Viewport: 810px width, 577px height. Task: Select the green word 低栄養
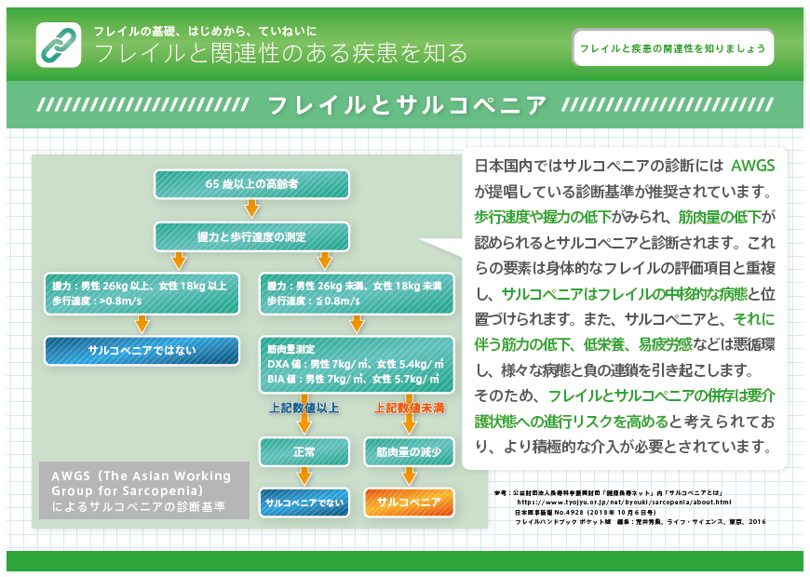[604, 344]
